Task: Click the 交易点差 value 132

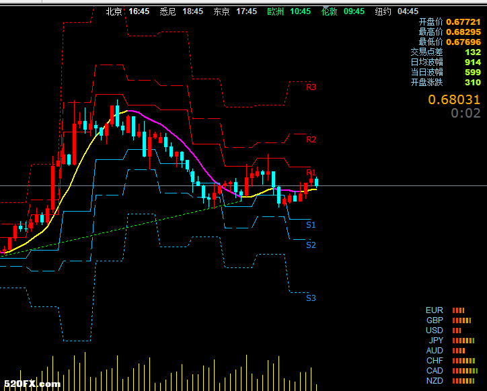Action: coord(473,52)
